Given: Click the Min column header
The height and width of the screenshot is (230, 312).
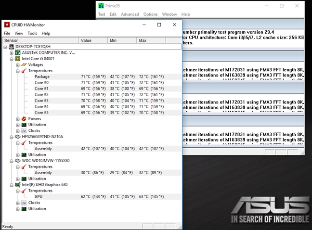Looking at the screenshot, I should pos(122,40).
